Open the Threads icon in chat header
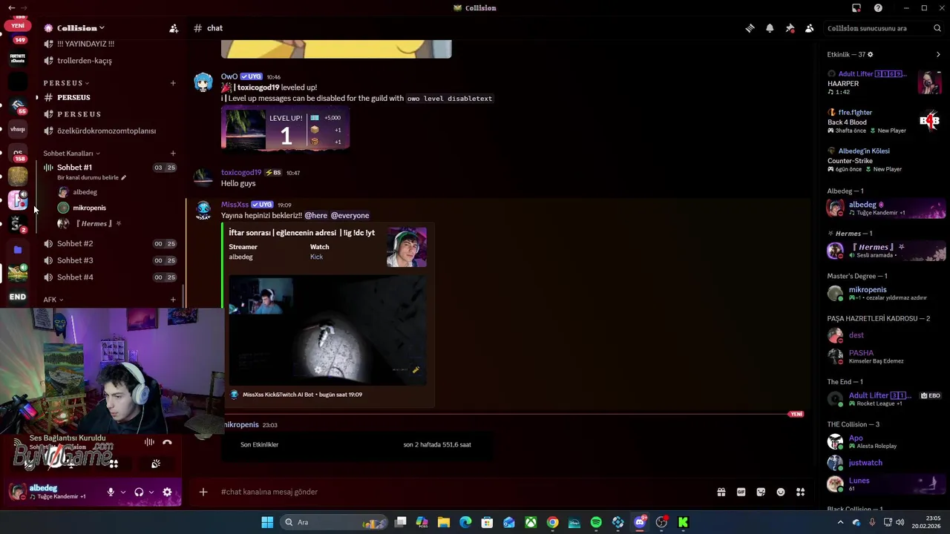The image size is (950, 534). click(750, 28)
